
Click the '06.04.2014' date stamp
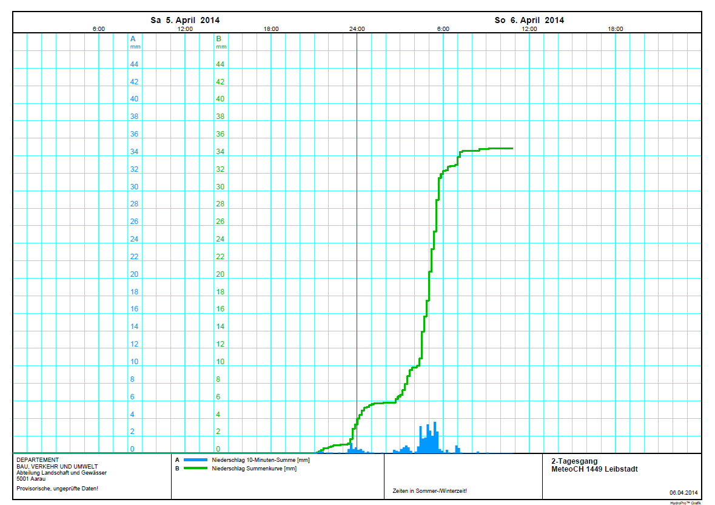coord(683,493)
